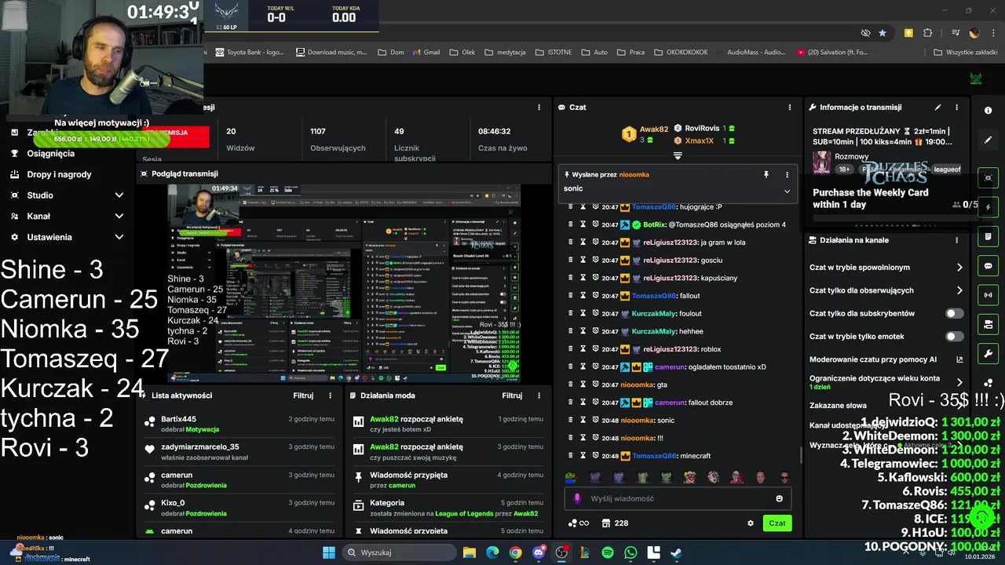Click the Awak82 name in the leaderboard
Screen dimensions: 1005x565
653,129
